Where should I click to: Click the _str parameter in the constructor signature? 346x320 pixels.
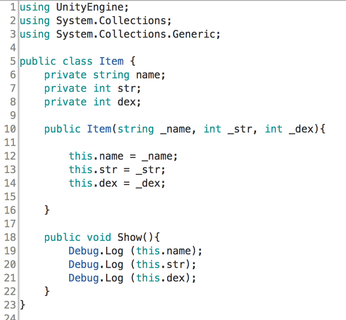(240, 129)
